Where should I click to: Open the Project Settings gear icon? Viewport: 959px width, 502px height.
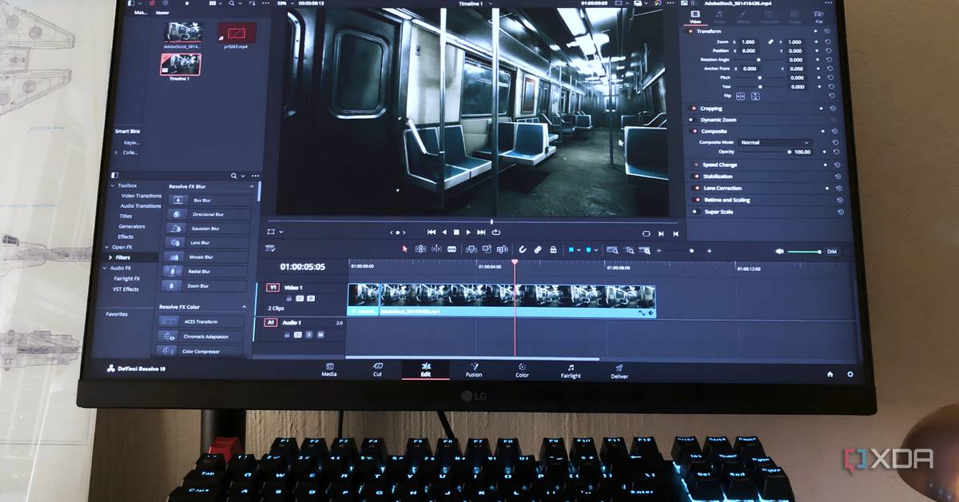point(850,373)
